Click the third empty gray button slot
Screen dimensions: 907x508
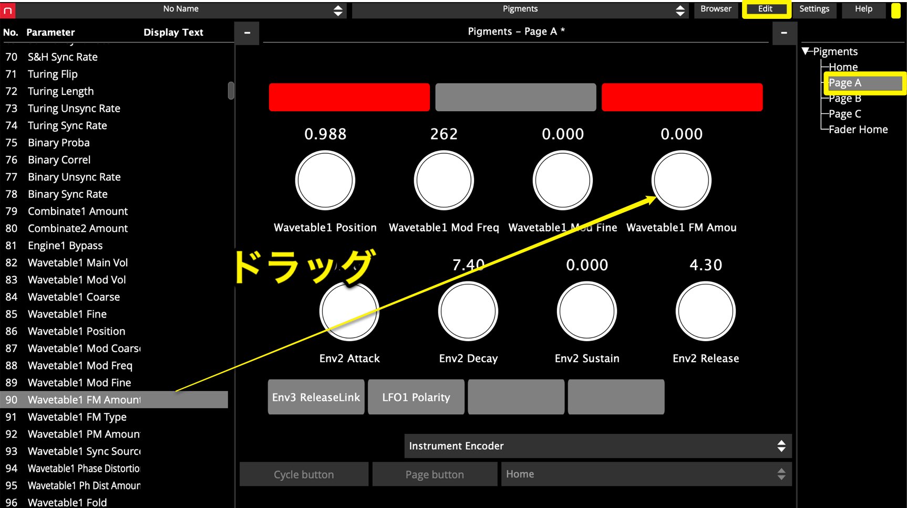click(x=516, y=397)
